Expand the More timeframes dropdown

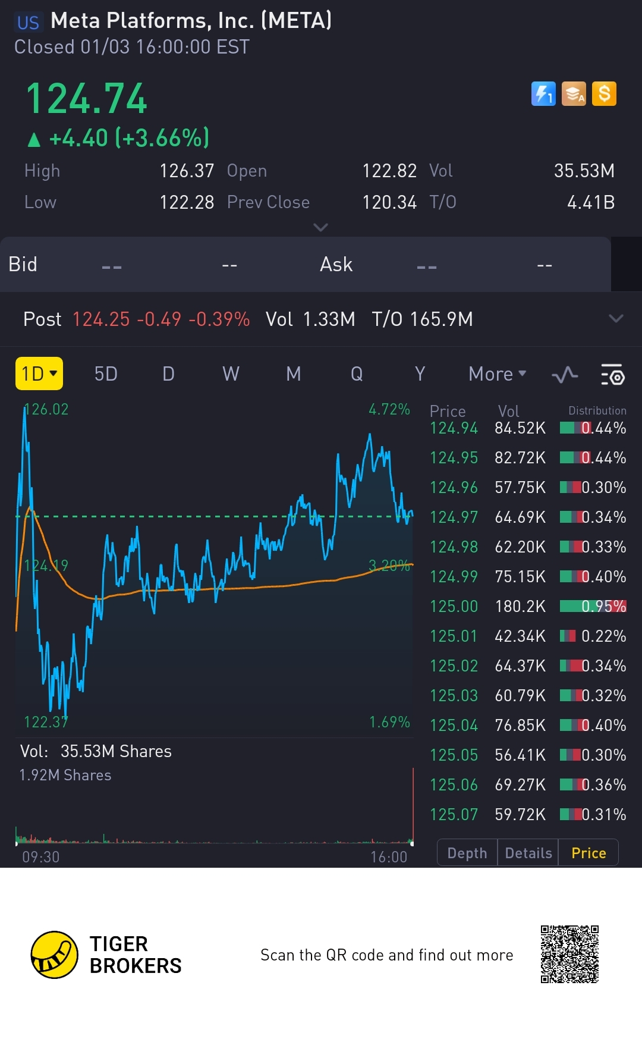(x=498, y=374)
